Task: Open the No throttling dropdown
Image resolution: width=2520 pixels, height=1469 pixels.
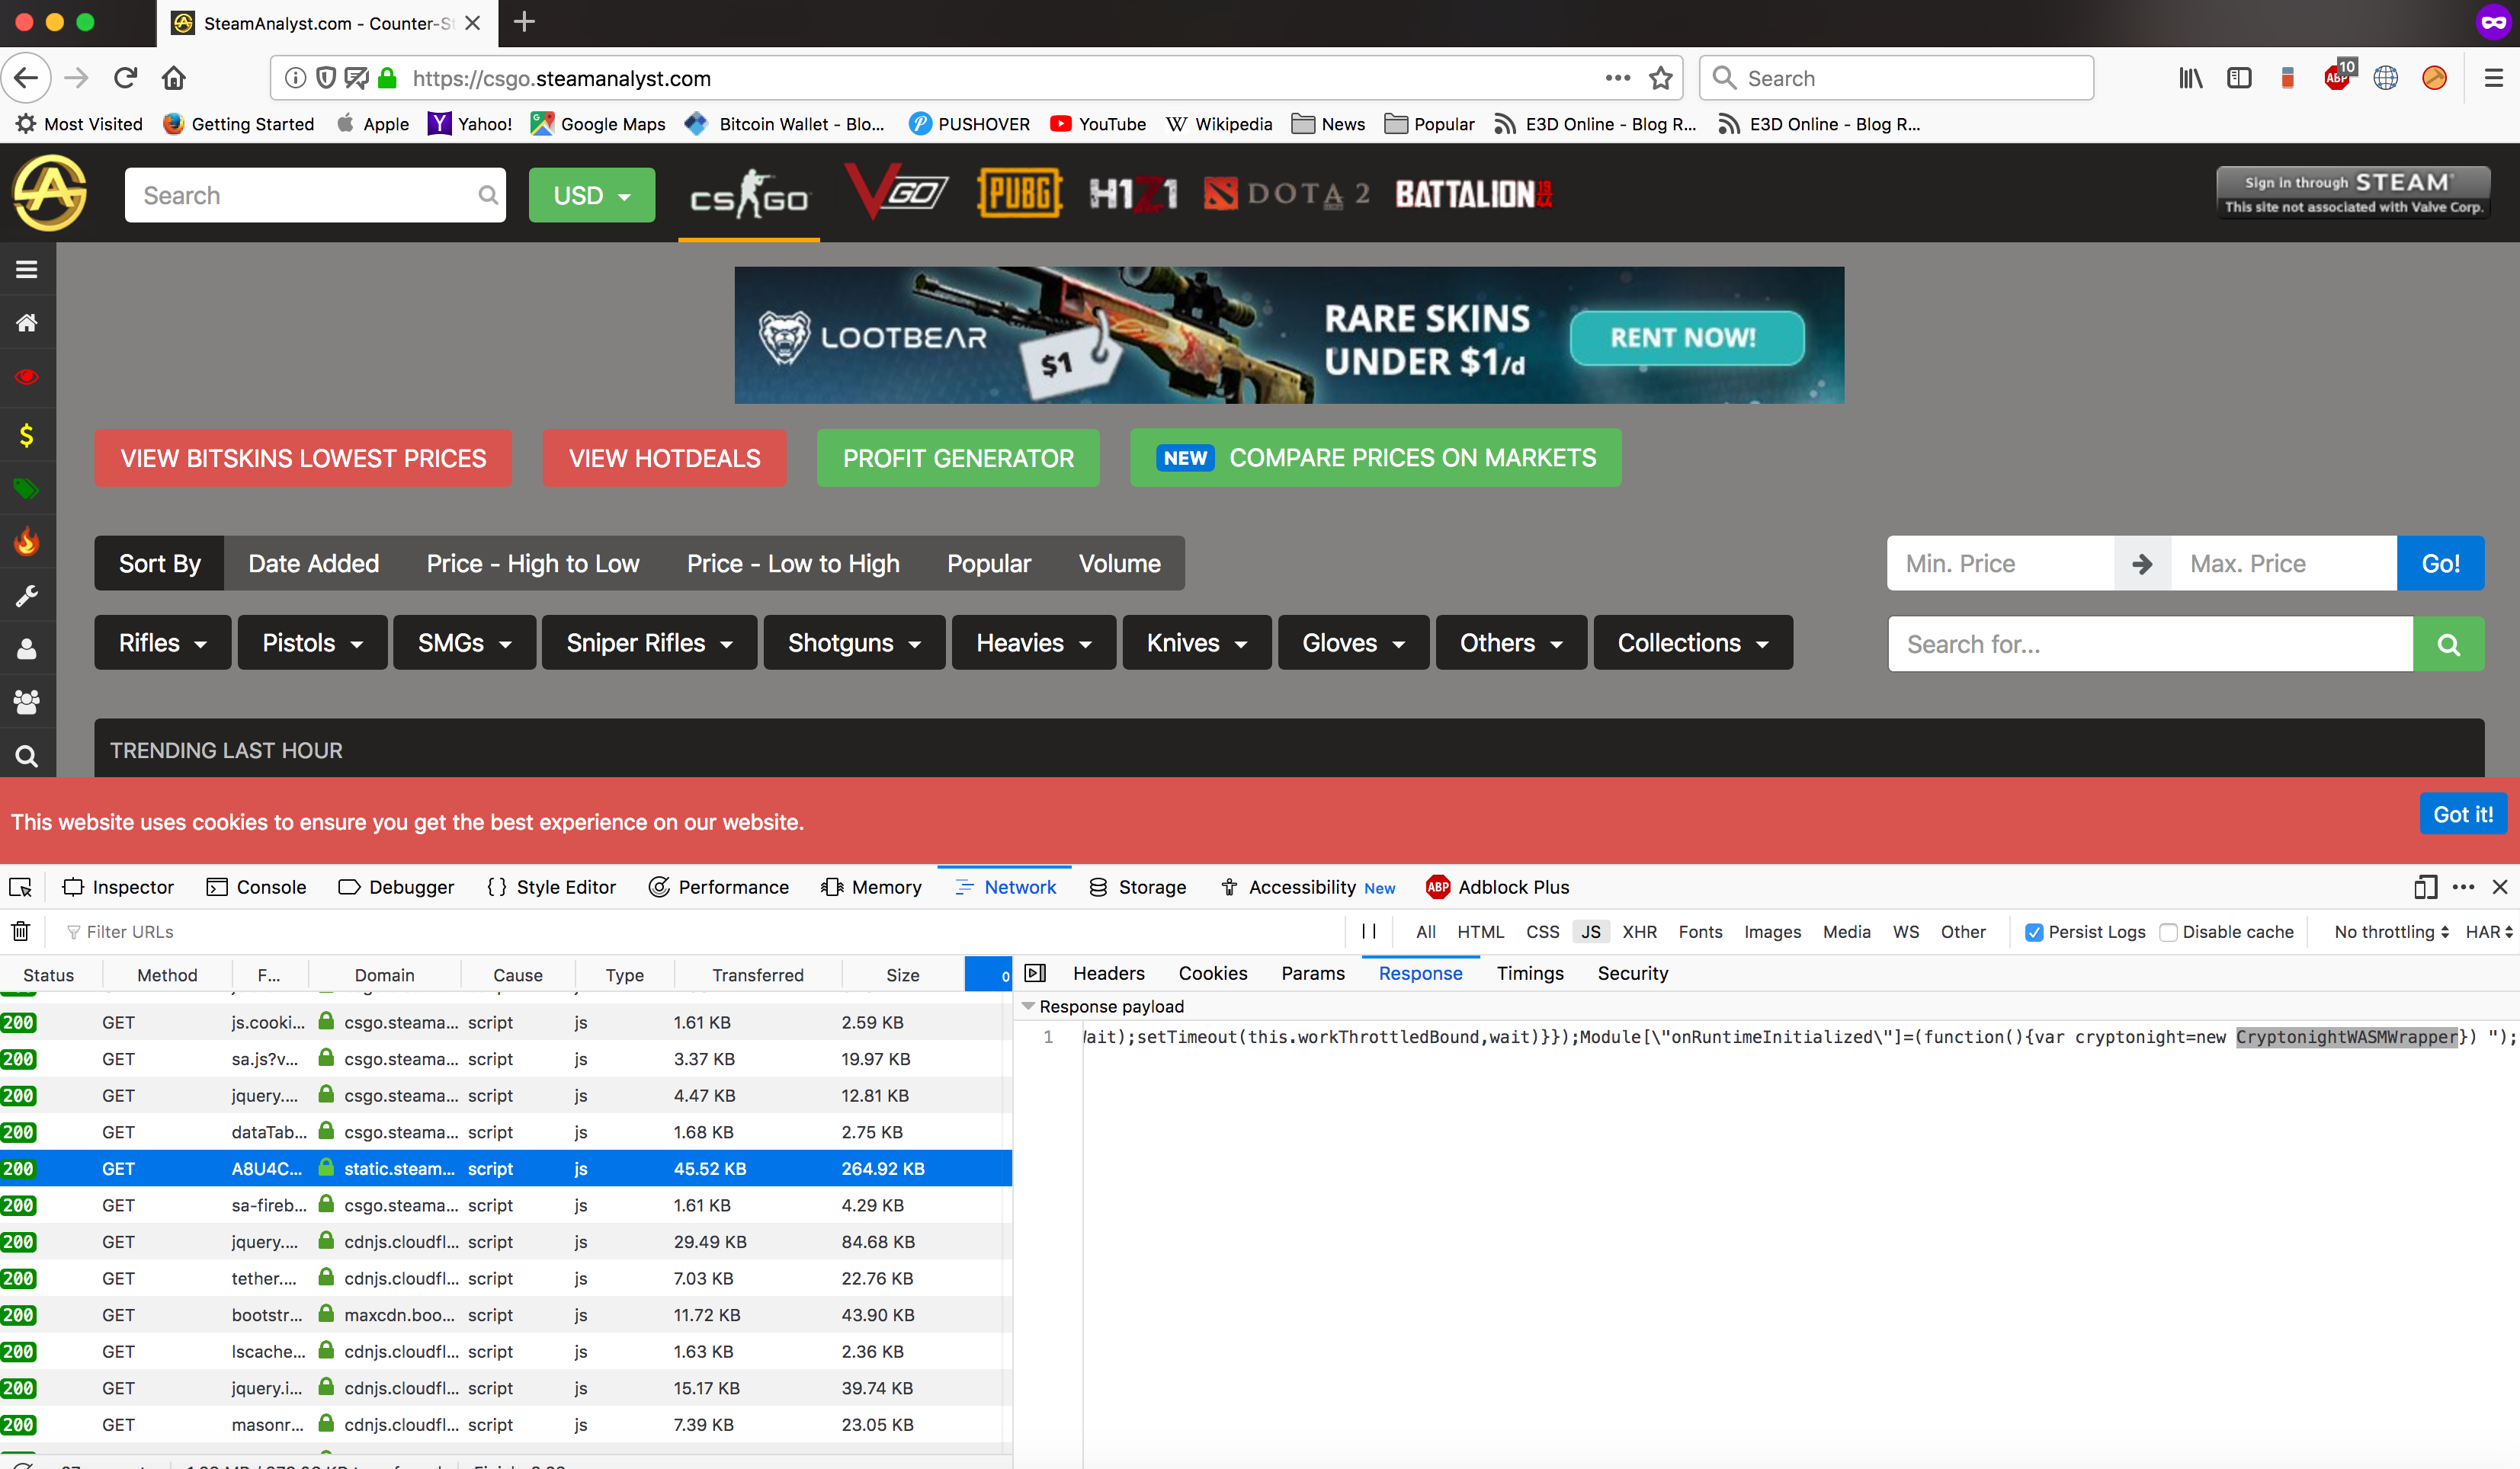Action: point(2391,931)
